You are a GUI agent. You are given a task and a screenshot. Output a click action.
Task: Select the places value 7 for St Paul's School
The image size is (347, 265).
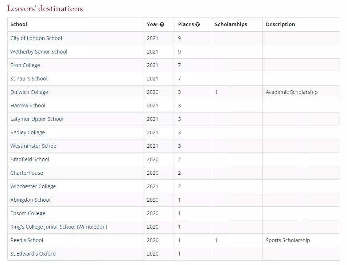[x=179, y=79]
